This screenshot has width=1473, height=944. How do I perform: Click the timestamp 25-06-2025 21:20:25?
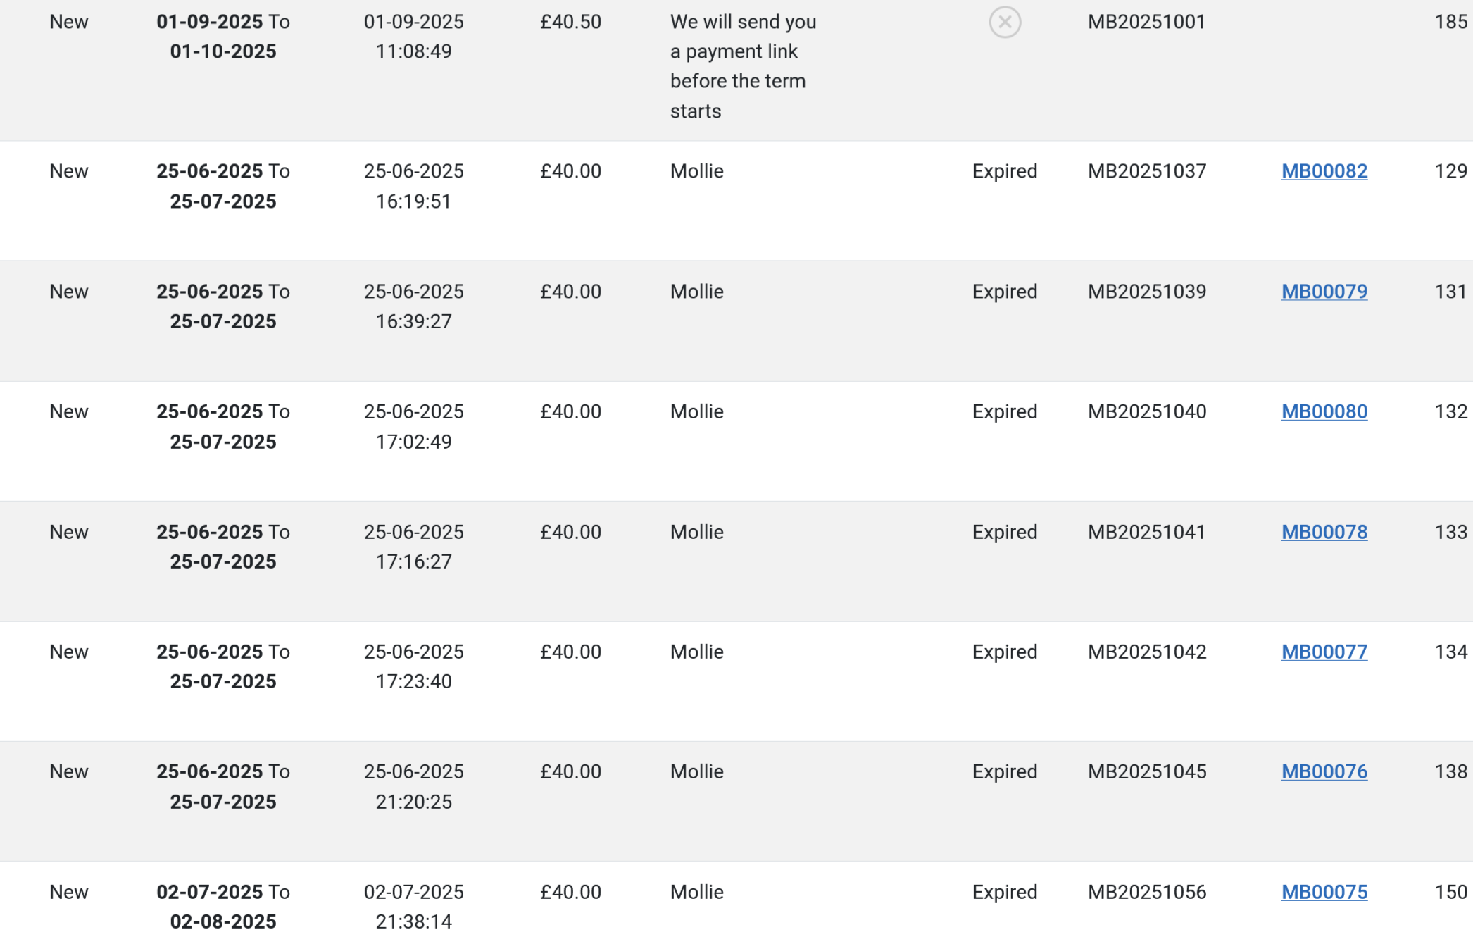[x=414, y=786]
